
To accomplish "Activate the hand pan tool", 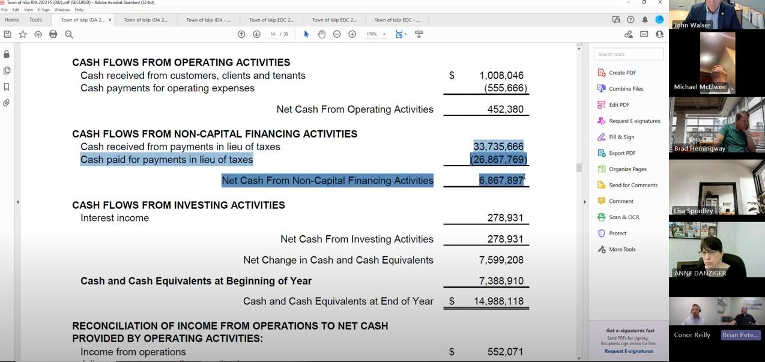I will [322, 34].
